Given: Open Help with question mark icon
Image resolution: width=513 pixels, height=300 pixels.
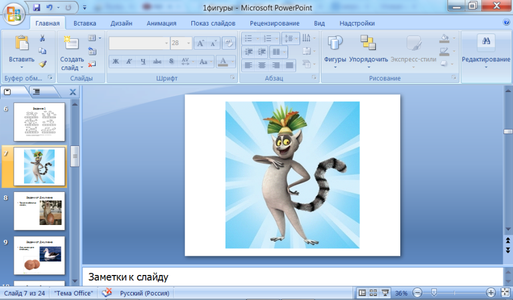Looking at the screenshot, I should 507,22.
